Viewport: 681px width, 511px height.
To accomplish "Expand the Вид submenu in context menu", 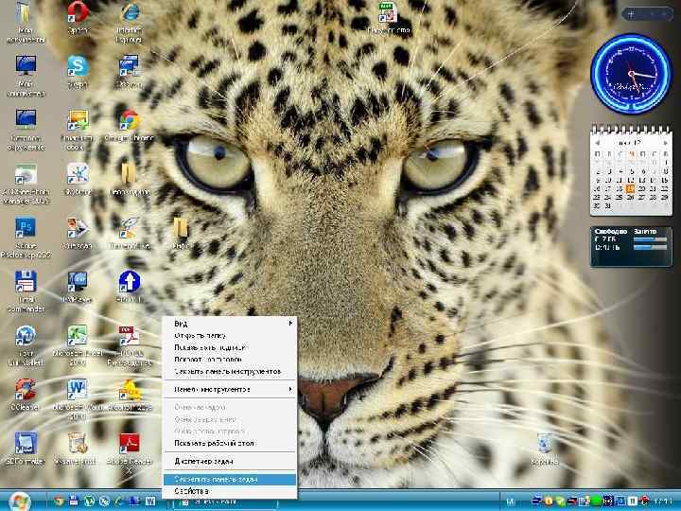I will 230,324.
